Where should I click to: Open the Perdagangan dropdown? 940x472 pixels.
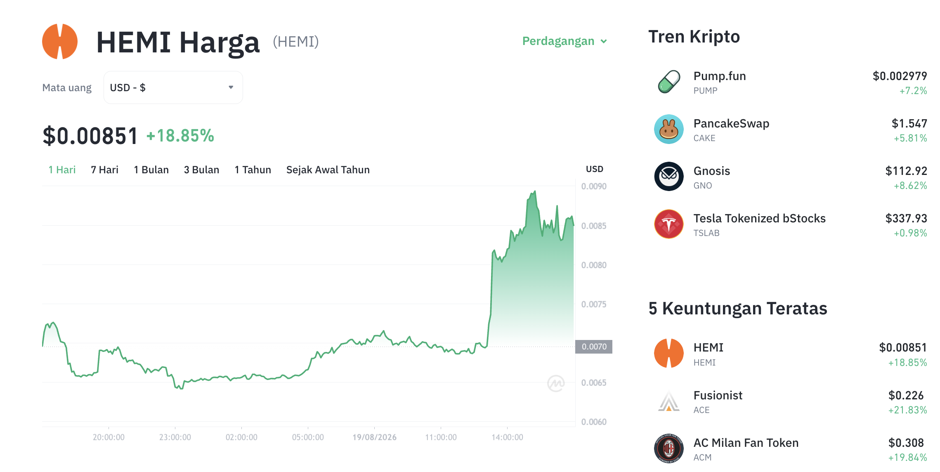coord(564,41)
